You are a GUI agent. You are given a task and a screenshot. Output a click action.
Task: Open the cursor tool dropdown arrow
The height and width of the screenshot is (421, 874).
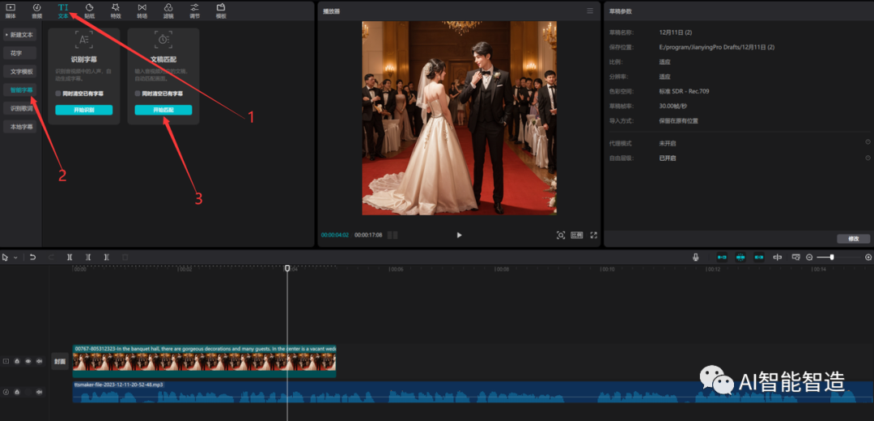pos(15,258)
